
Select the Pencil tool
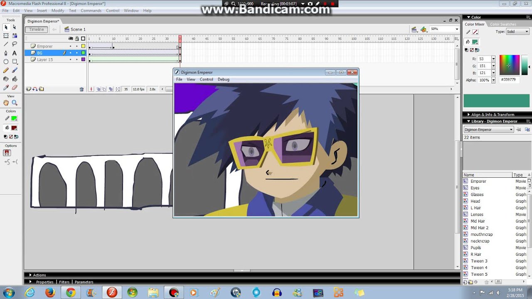click(6, 71)
